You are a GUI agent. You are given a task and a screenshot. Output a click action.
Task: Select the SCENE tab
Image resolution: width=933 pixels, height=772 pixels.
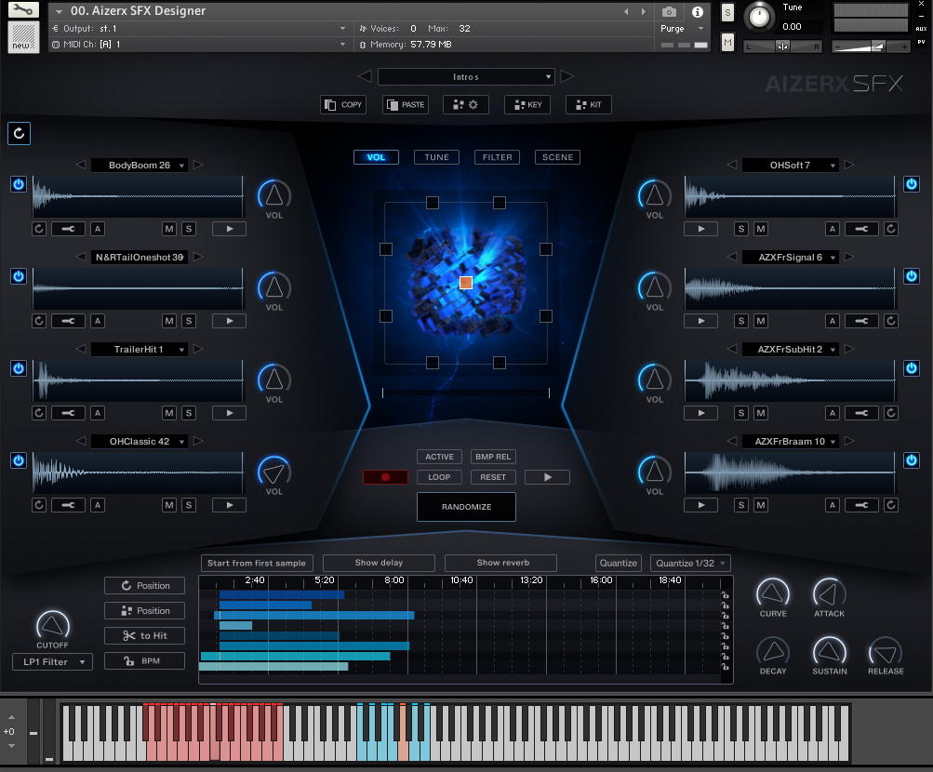(x=557, y=157)
